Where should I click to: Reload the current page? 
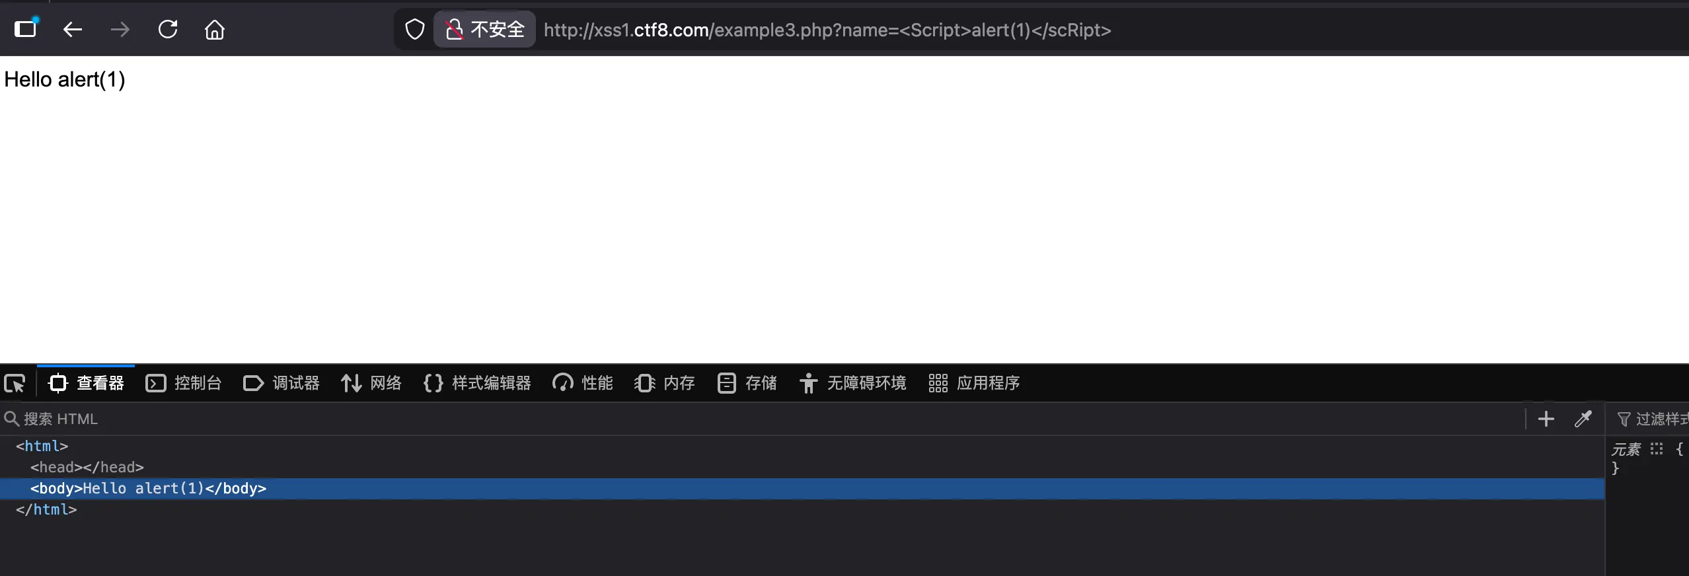(168, 29)
